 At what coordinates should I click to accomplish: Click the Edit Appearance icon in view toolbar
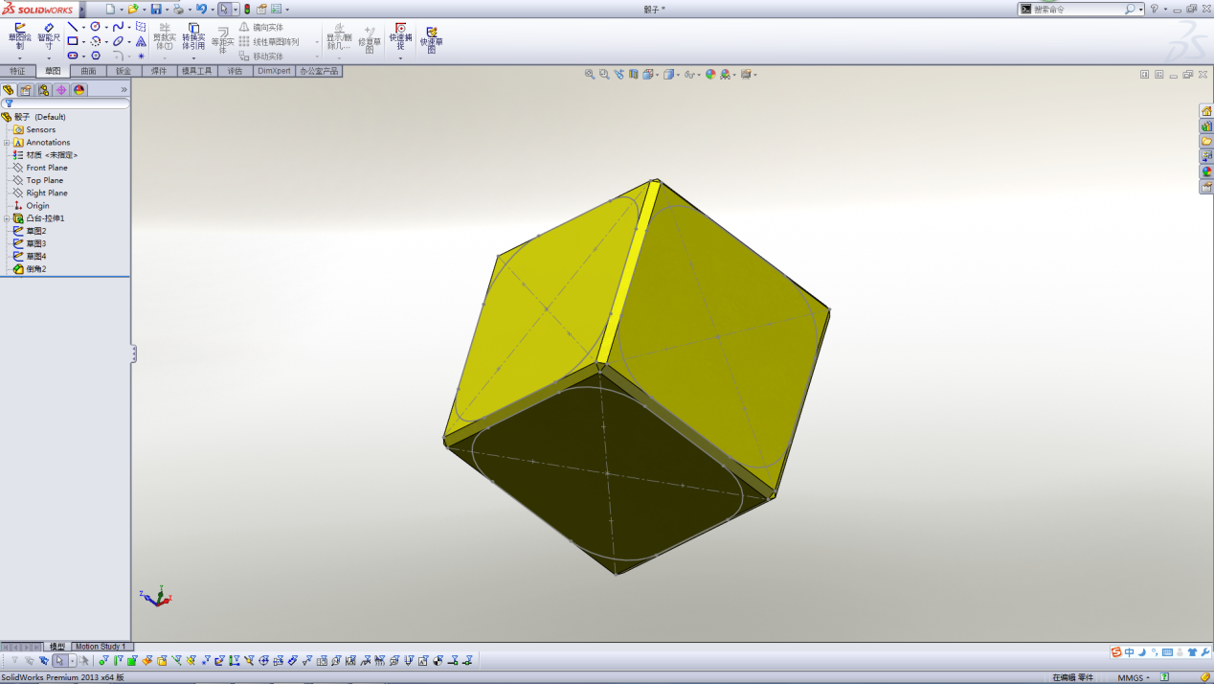(x=710, y=74)
